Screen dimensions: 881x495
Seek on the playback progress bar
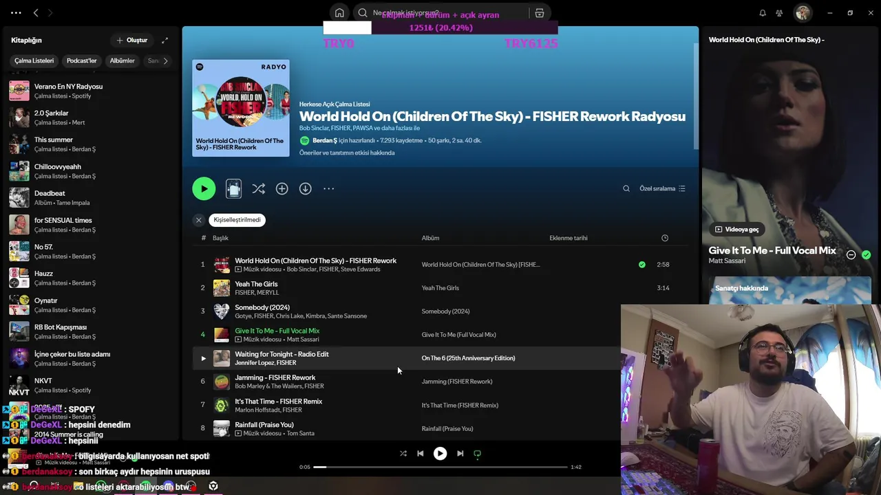(x=440, y=467)
